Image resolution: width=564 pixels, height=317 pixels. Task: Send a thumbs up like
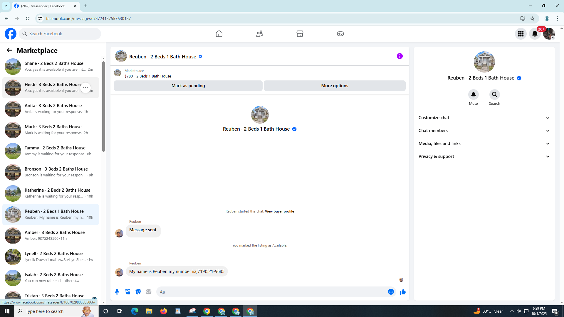[403, 292]
